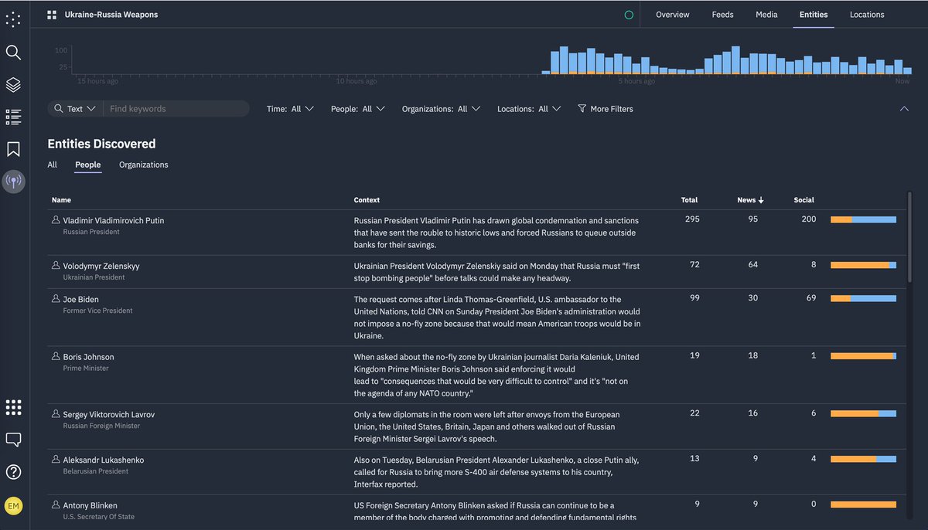The width and height of the screenshot is (928, 530).
Task: Collapse the filter bar with the up chevron
Action: 904,109
